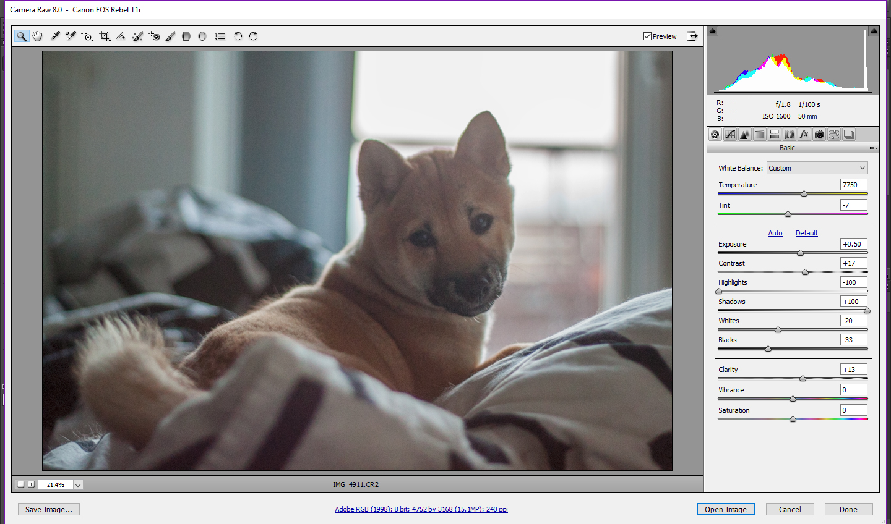Viewport: 891px width, 524px height.
Task: Open the Presets panel tab
Action: (x=834, y=135)
